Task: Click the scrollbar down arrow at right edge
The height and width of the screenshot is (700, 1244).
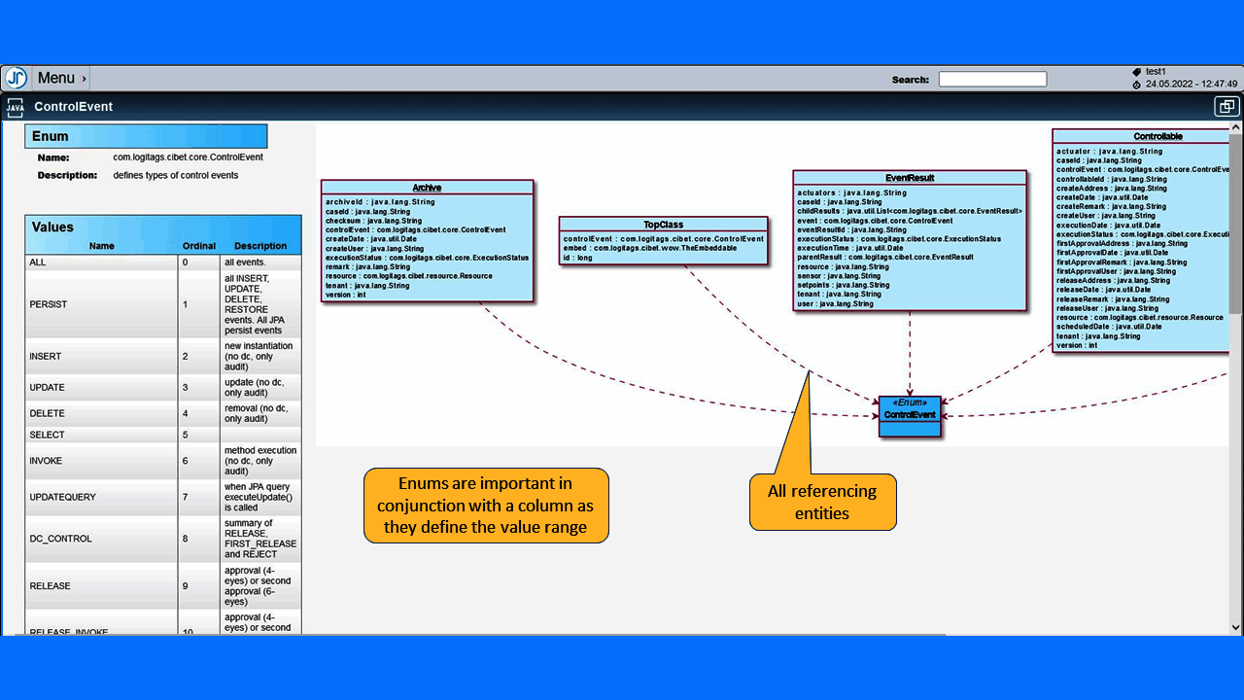Action: 1235,628
